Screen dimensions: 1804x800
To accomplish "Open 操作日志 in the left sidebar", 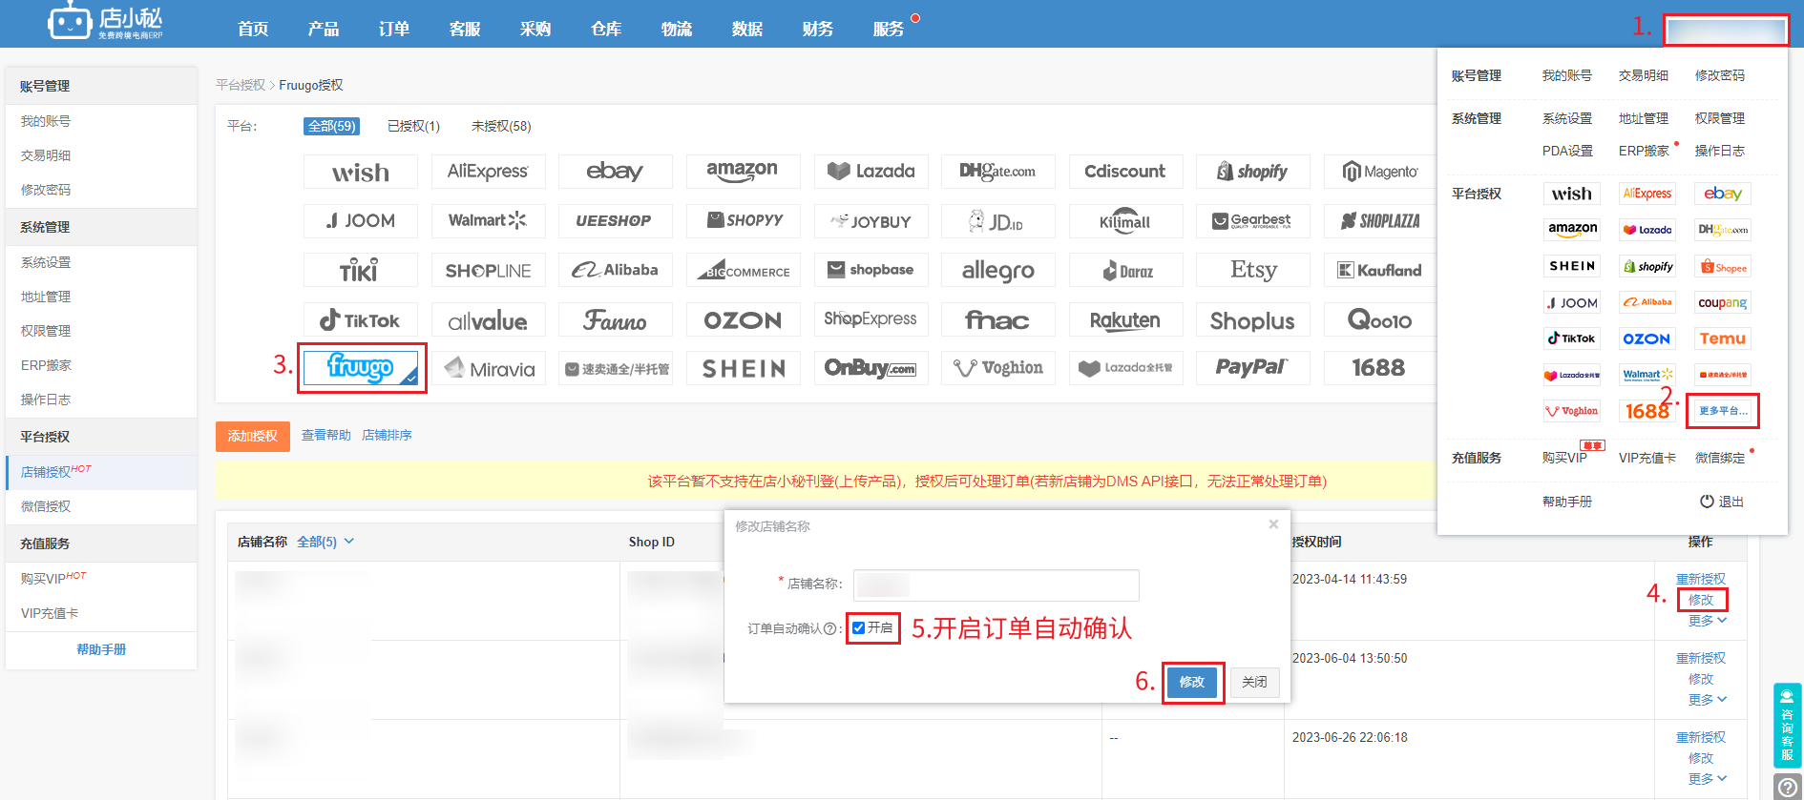I will click(x=101, y=400).
